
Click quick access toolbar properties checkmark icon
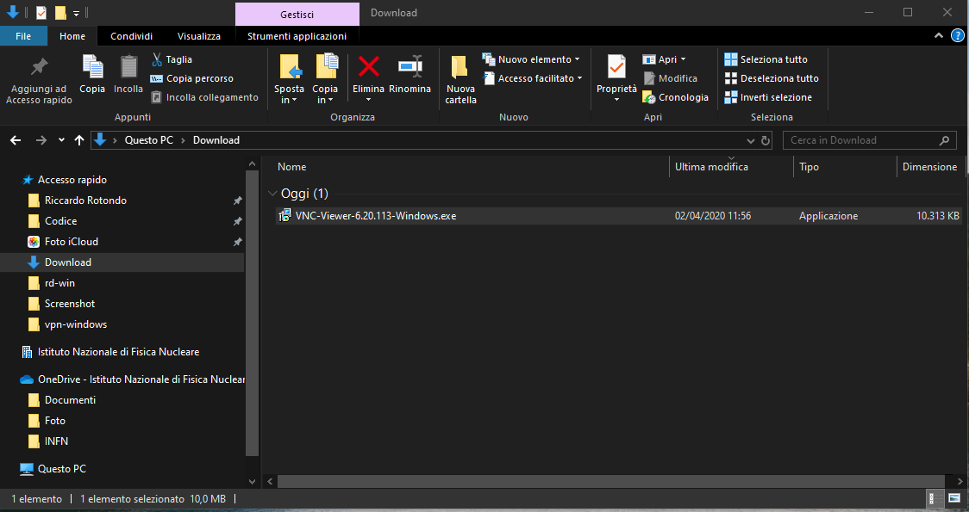click(41, 12)
